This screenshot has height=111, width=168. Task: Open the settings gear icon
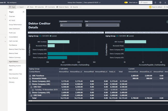point(160,3)
